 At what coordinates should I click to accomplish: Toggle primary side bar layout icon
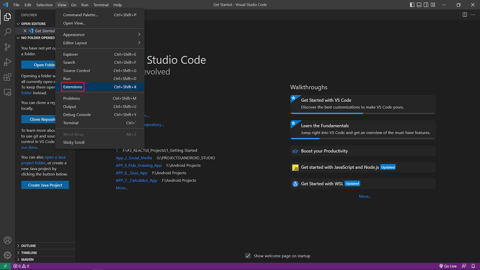pyautogui.click(x=412, y=5)
